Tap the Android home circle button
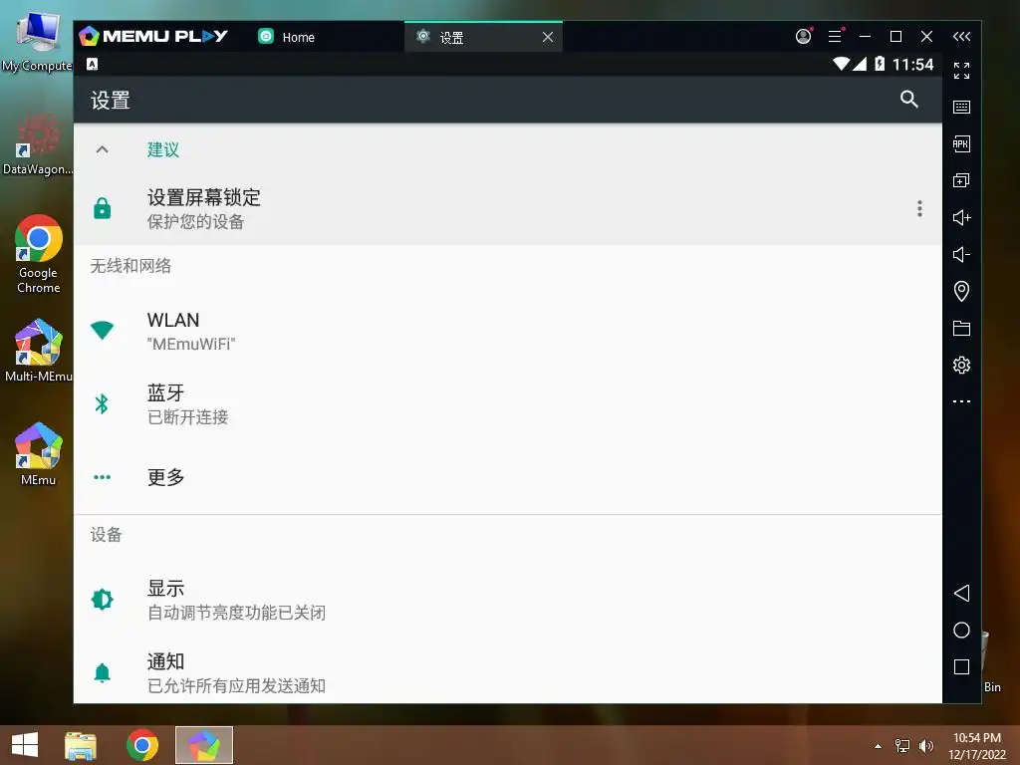This screenshot has height=765, width=1020. pos(961,630)
